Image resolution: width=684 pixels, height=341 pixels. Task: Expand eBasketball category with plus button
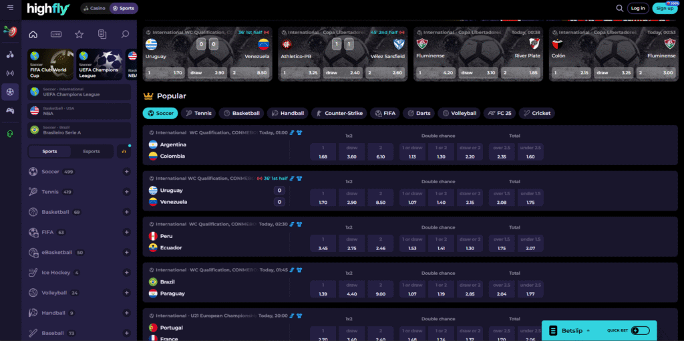click(x=127, y=252)
